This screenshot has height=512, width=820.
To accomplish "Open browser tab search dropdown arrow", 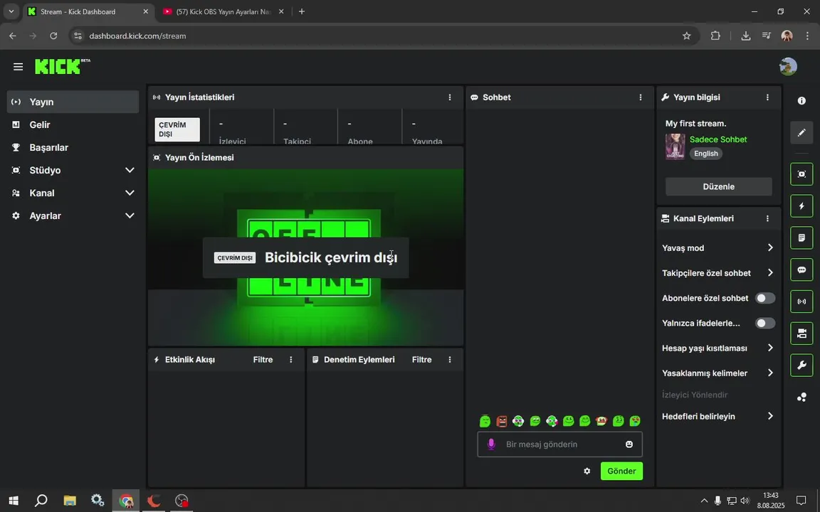I will pos(11,11).
